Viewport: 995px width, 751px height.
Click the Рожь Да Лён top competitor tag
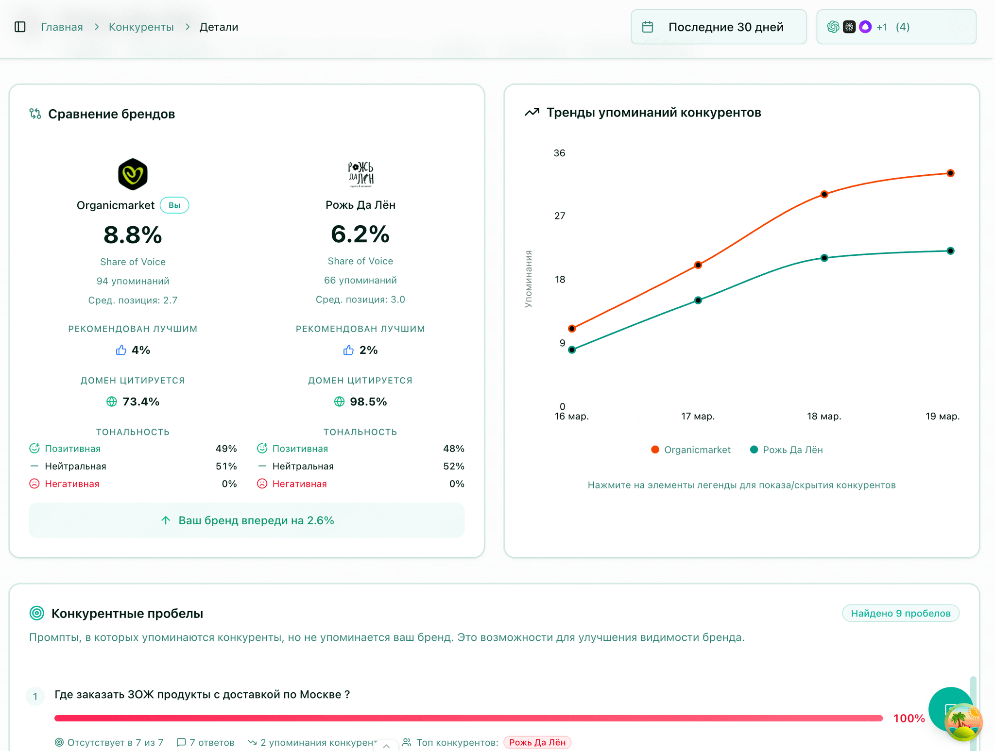tap(537, 742)
